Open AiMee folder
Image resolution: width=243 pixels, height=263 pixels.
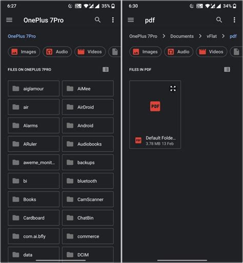88,89
